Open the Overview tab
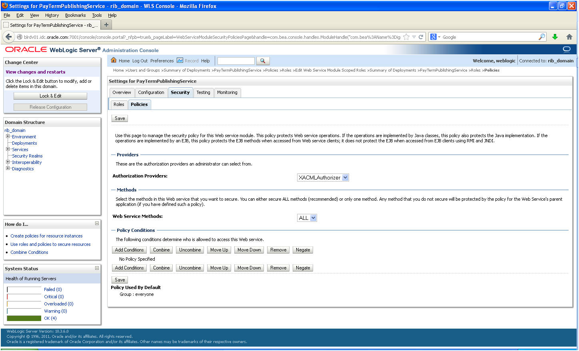 point(122,92)
